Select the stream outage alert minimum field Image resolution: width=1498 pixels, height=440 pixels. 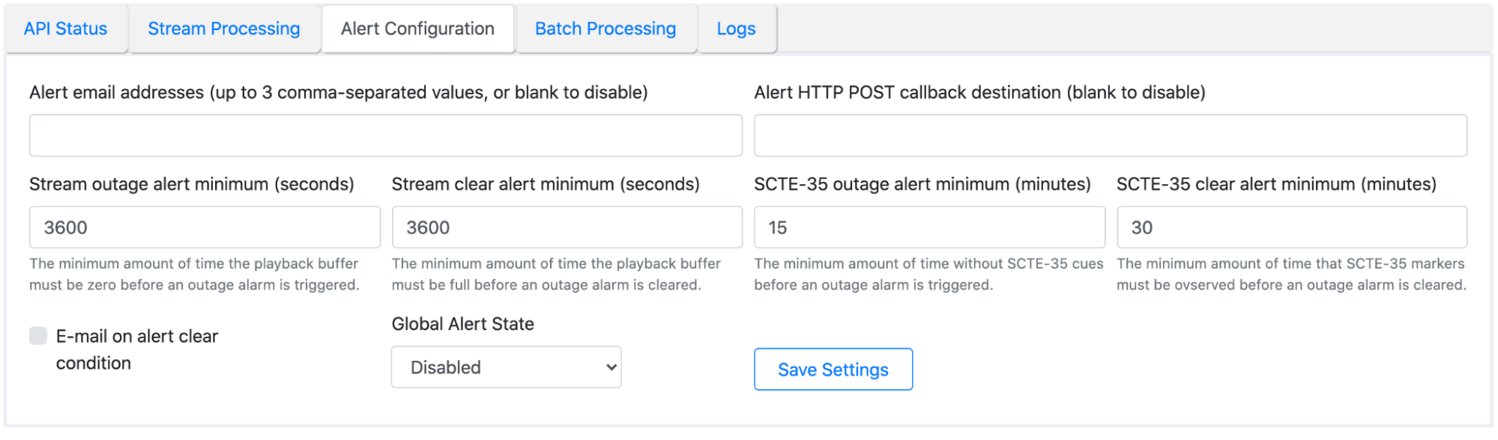pos(204,227)
